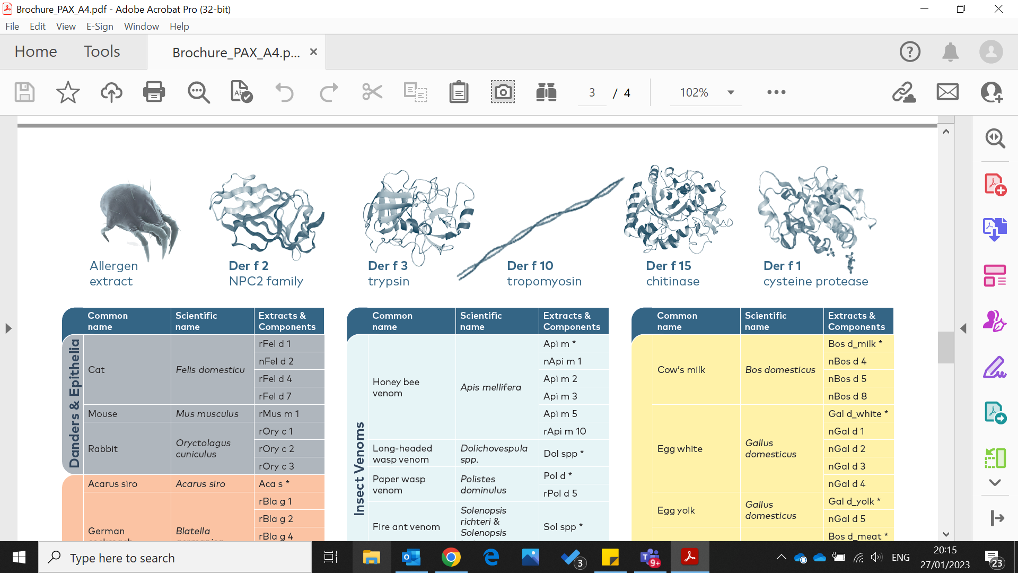1018x573 pixels.
Task: Click the Print file icon
Action: coord(154,92)
